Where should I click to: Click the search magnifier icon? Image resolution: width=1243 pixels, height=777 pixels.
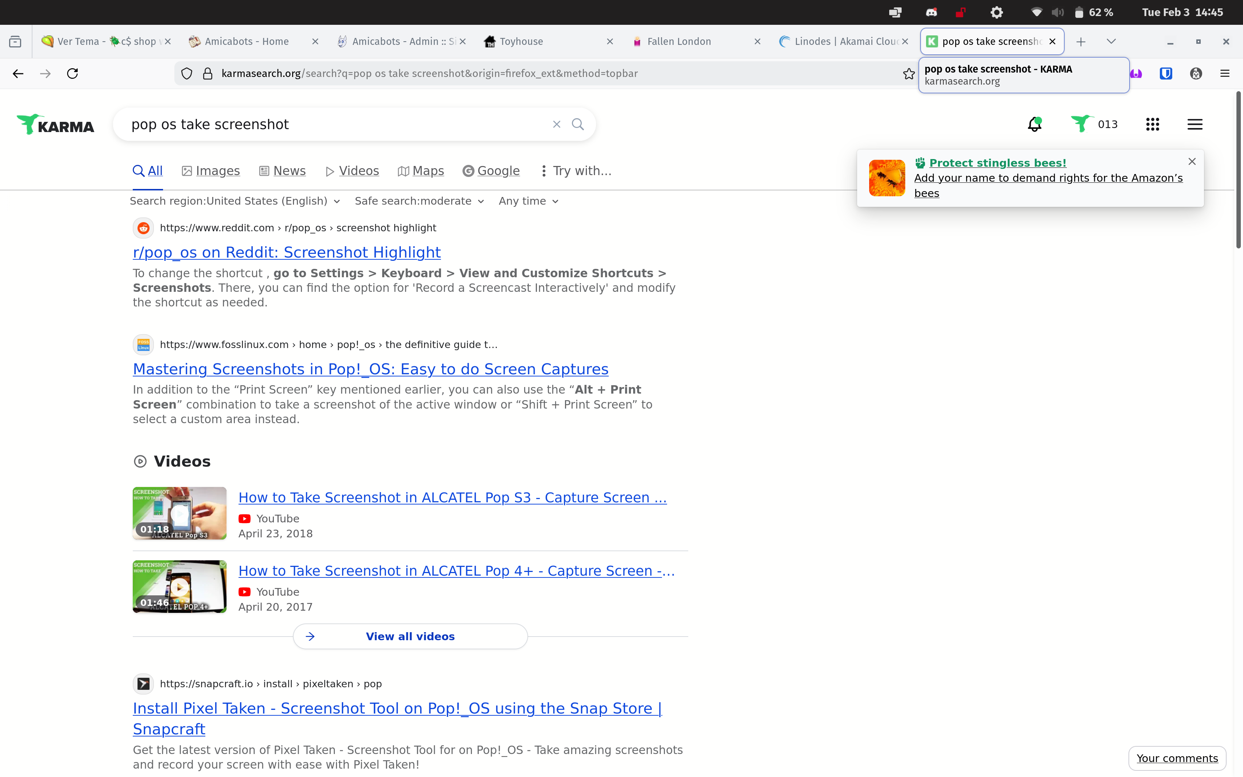point(578,124)
